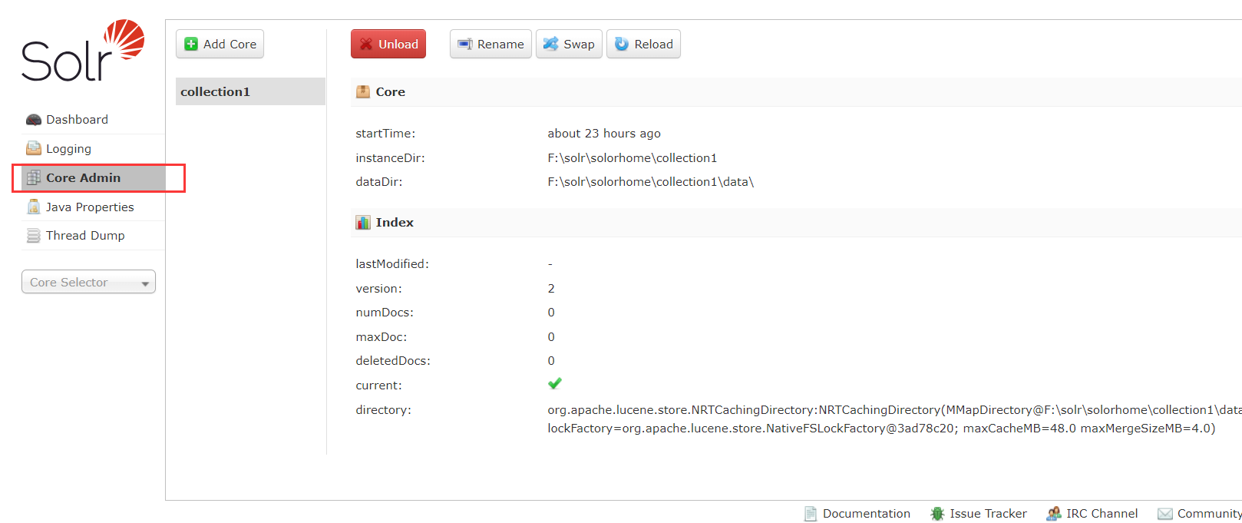Open the Dashboard page

[77, 120]
